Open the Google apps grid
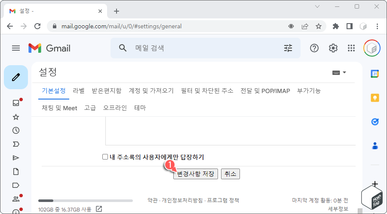This screenshot has height=214, width=387. tap(351, 48)
